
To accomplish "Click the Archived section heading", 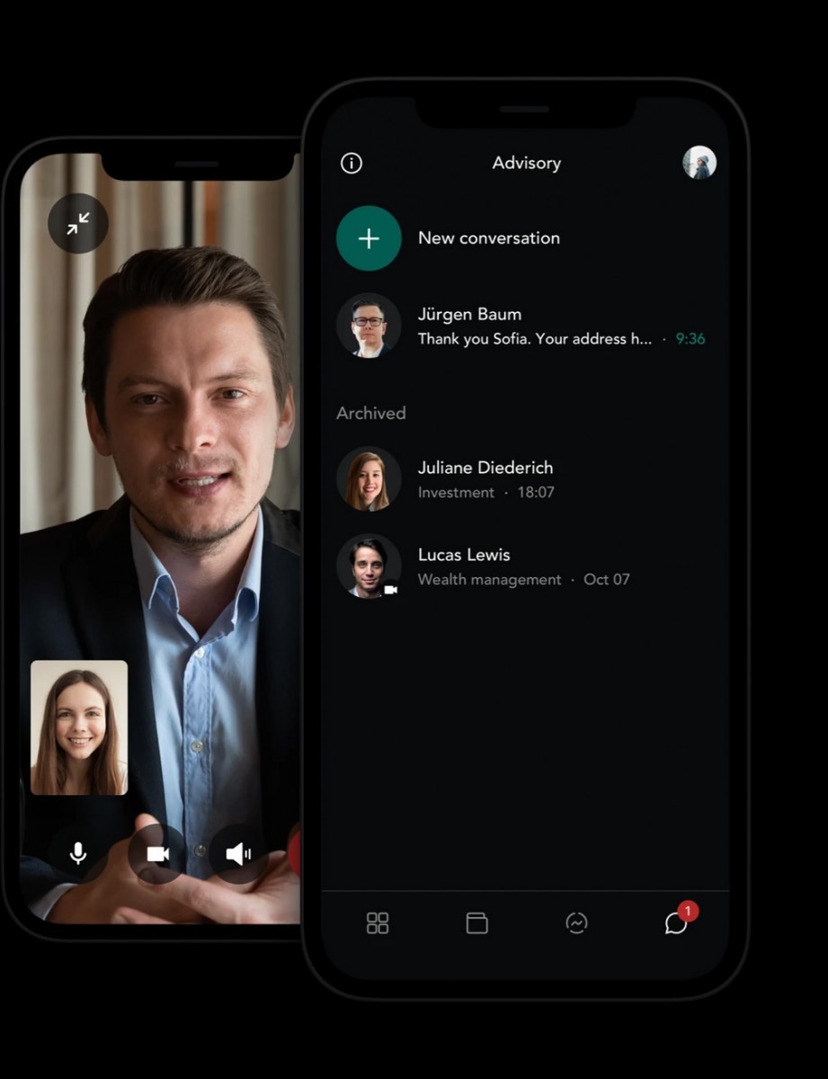I will point(371,413).
